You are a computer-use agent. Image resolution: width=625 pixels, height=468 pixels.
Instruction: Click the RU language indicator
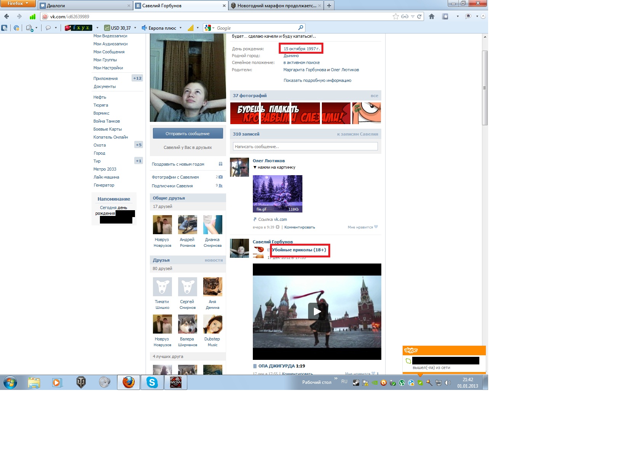click(344, 382)
